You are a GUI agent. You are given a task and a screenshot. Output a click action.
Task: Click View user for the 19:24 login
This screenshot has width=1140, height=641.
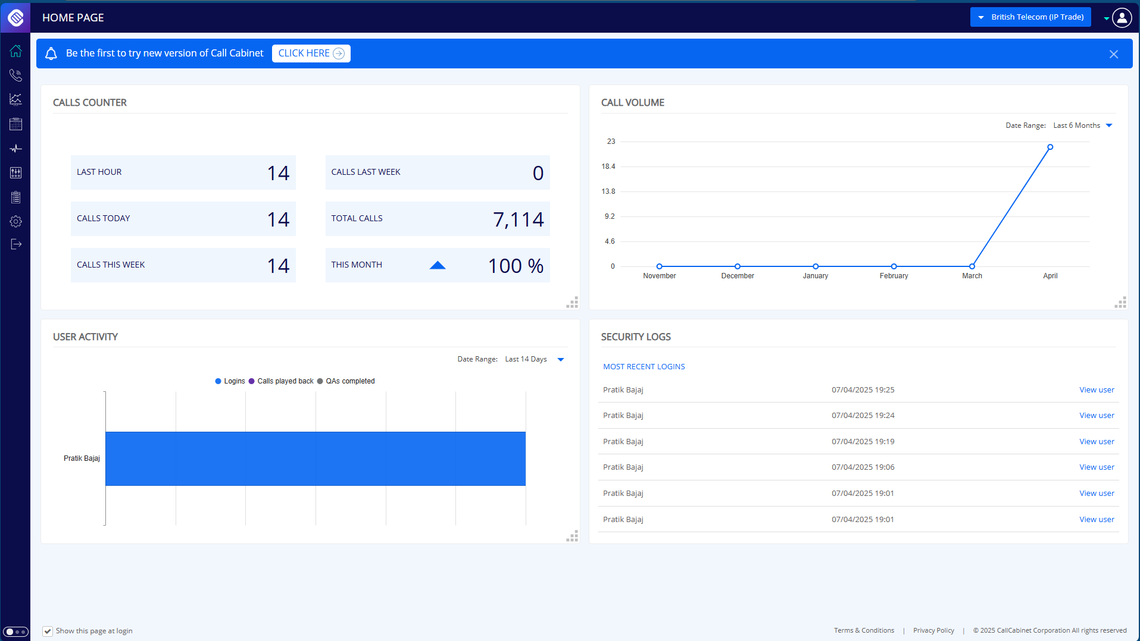pos(1097,416)
